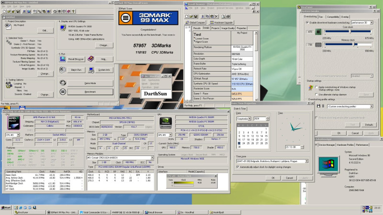This screenshot has width=383, height=215.
Task: Click the Hardware Upgrade button
Action: 222,22
